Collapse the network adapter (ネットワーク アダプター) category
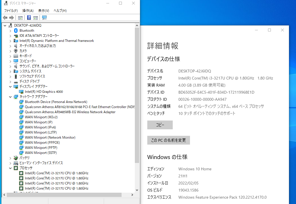 [10, 97]
